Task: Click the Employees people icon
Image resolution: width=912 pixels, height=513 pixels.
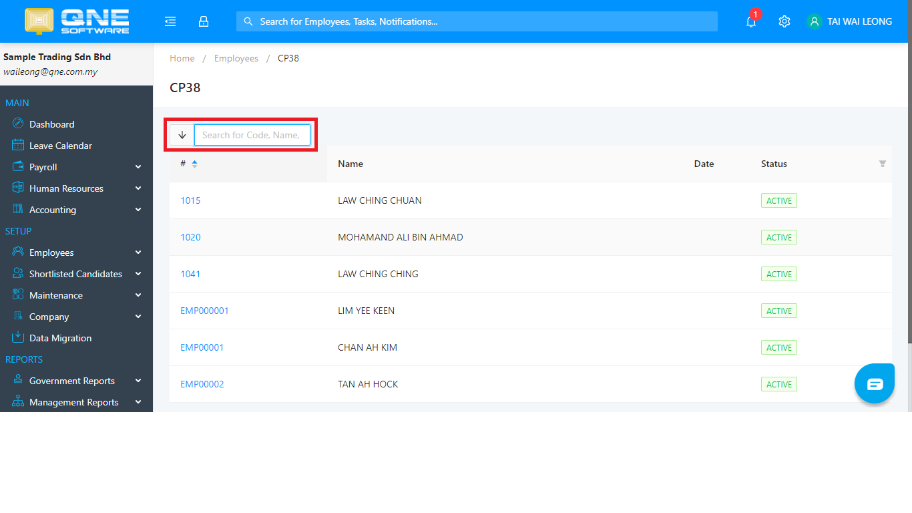Action: coord(18,252)
